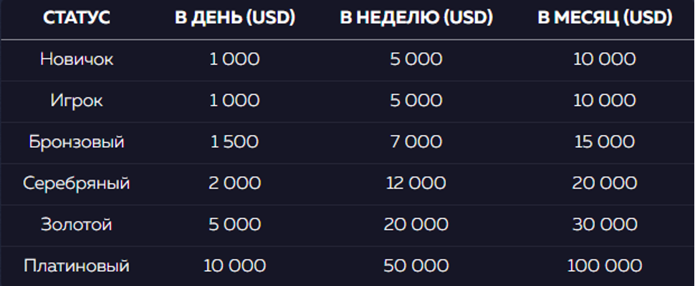Click Платиновый daily limit 10 000

[x=234, y=266]
